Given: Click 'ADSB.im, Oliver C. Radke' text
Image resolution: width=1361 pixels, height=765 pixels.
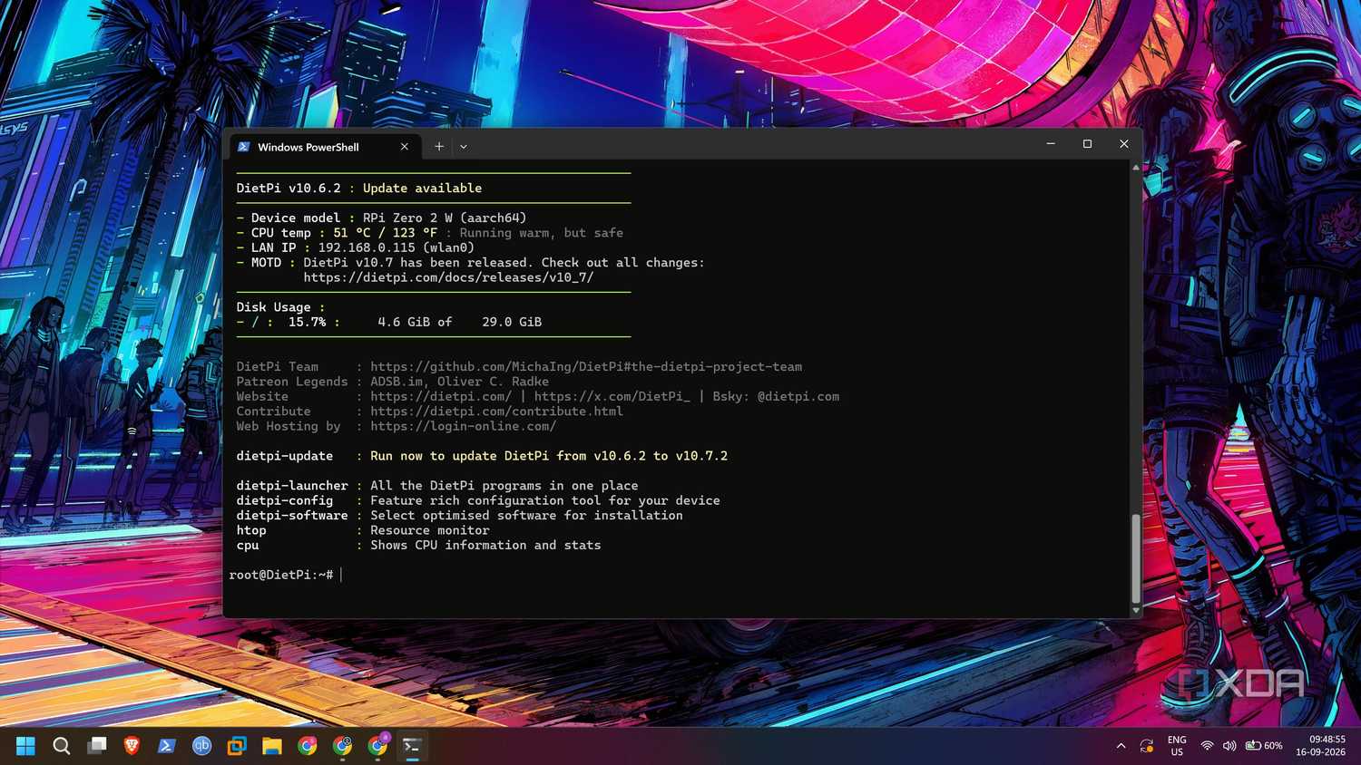Looking at the screenshot, I should point(459,381).
